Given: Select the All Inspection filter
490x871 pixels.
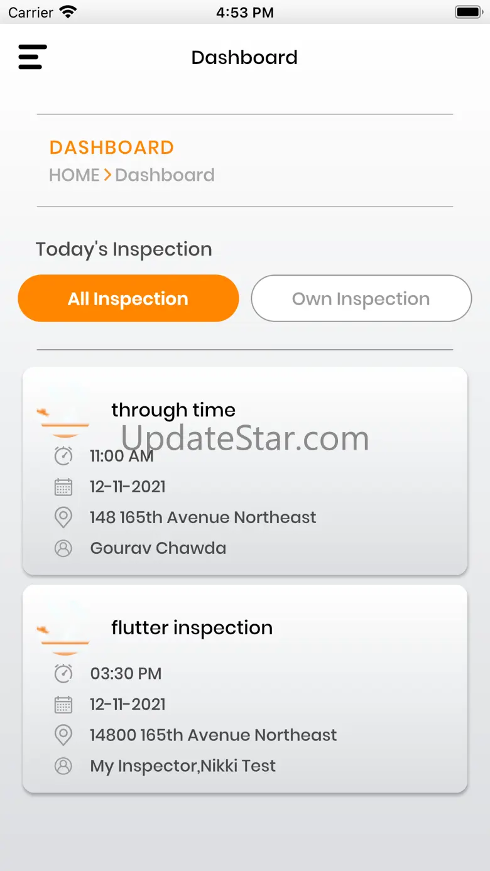Looking at the screenshot, I should point(128,298).
